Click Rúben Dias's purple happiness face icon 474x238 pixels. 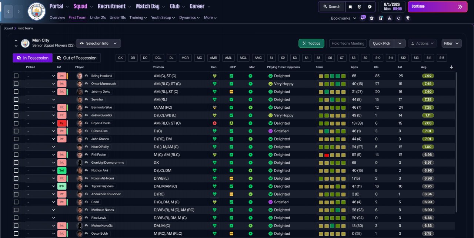click(x=270, y=131)
